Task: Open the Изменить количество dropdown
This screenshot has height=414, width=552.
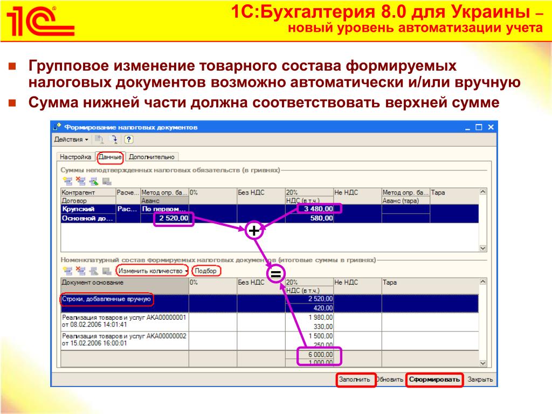Action: 153,271
